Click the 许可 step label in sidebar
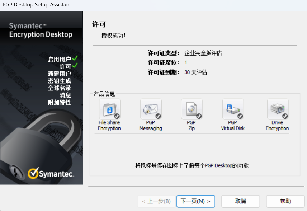Viewport: 307px width, 211px height. pyautogui.click(x=65, y=66)
